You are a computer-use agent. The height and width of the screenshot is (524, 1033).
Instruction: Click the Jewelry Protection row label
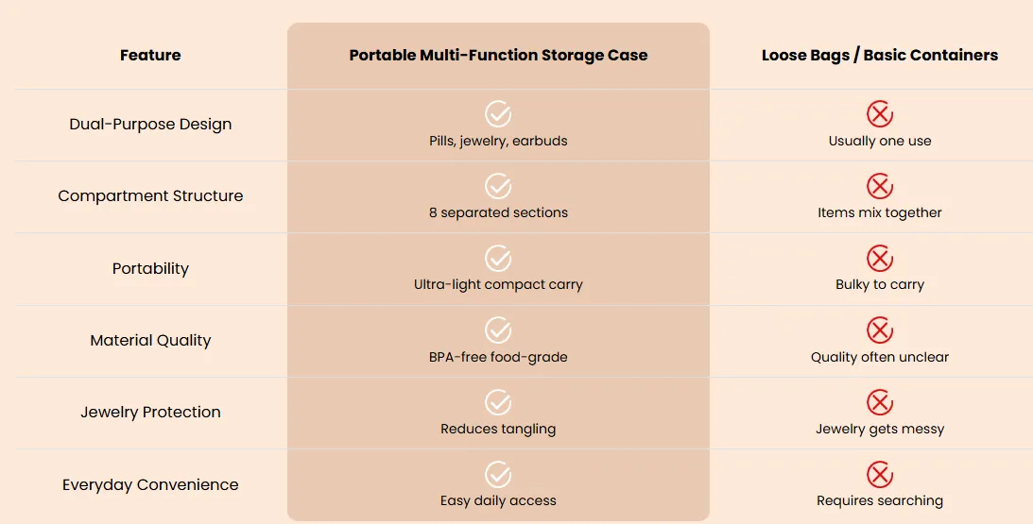pyautogui.click(x=150, y=412)
